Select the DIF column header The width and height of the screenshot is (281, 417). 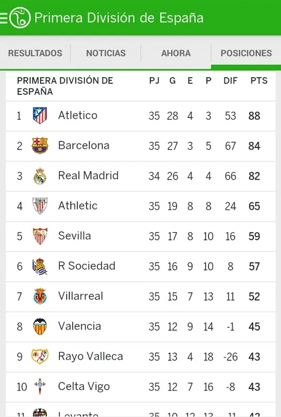231,81
